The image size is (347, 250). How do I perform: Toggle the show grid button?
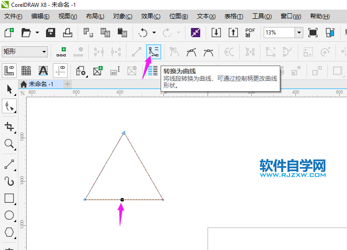tap(26, 71)
